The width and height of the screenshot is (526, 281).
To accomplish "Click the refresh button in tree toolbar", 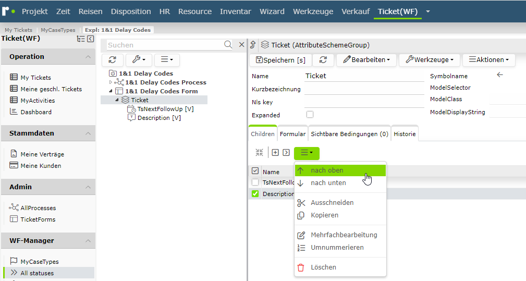I will [113, 59].
